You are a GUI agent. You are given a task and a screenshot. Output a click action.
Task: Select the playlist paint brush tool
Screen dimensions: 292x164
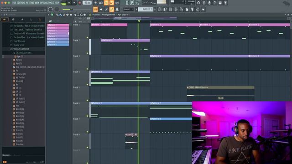[x=61, y=15]
